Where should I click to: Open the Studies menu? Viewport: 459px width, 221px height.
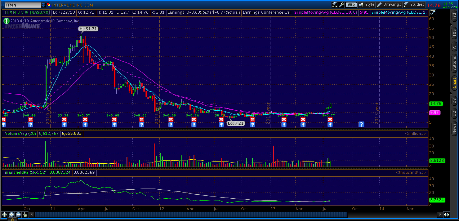click(x=414, y=5)
